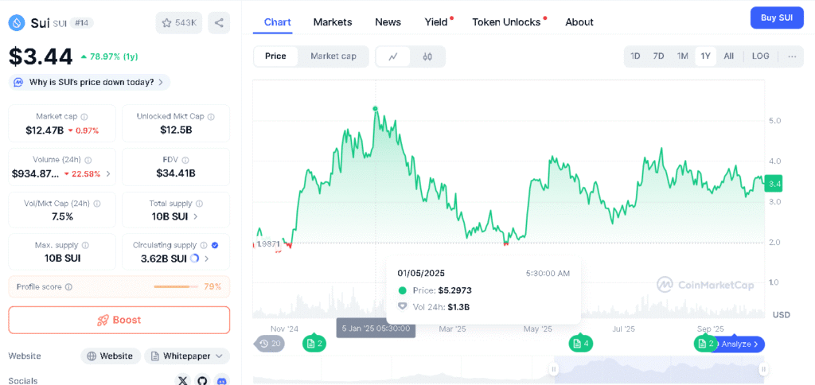Click the Boost button
This screenshot has width=815, height=385.
119,320
